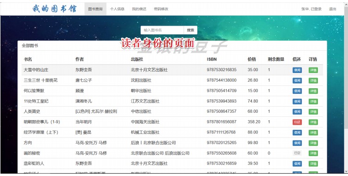View details of 大雪中的山庄
Screen dimensions: 348x176
(x=313, y=70)
